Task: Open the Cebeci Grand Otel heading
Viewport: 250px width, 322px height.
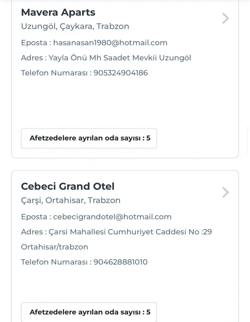Action: 68,186
